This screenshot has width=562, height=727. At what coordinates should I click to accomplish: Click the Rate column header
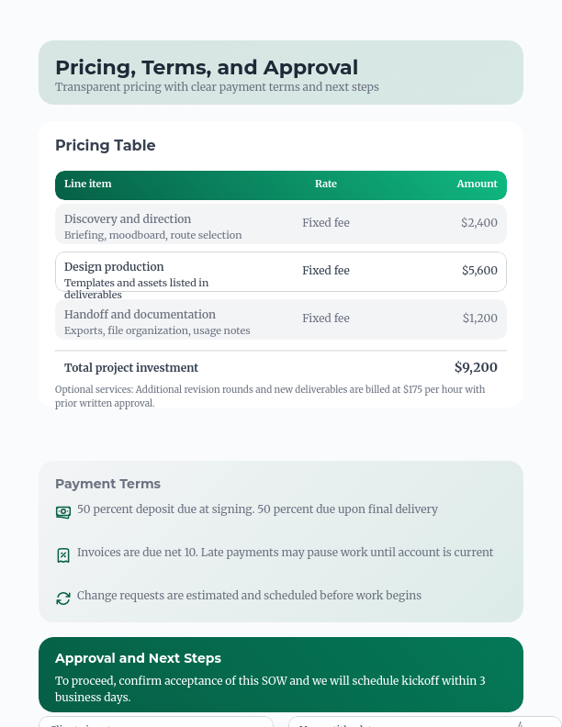[326, 184]
